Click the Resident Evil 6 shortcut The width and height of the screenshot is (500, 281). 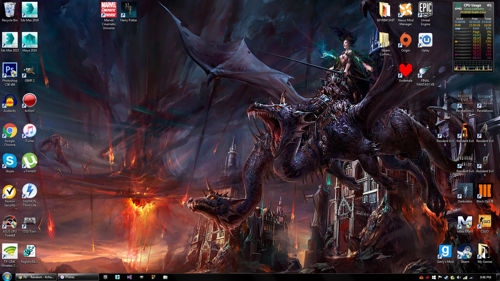(445, 135)
